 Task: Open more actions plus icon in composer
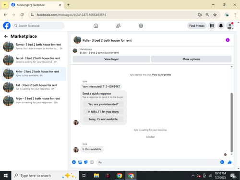pyautogui.click(x=74, y=162)
